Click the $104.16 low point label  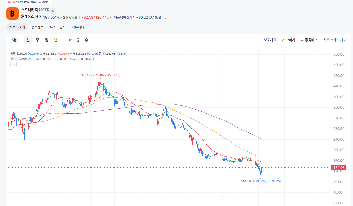click(261, 181)
